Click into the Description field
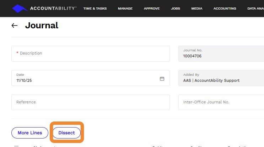 91,53
